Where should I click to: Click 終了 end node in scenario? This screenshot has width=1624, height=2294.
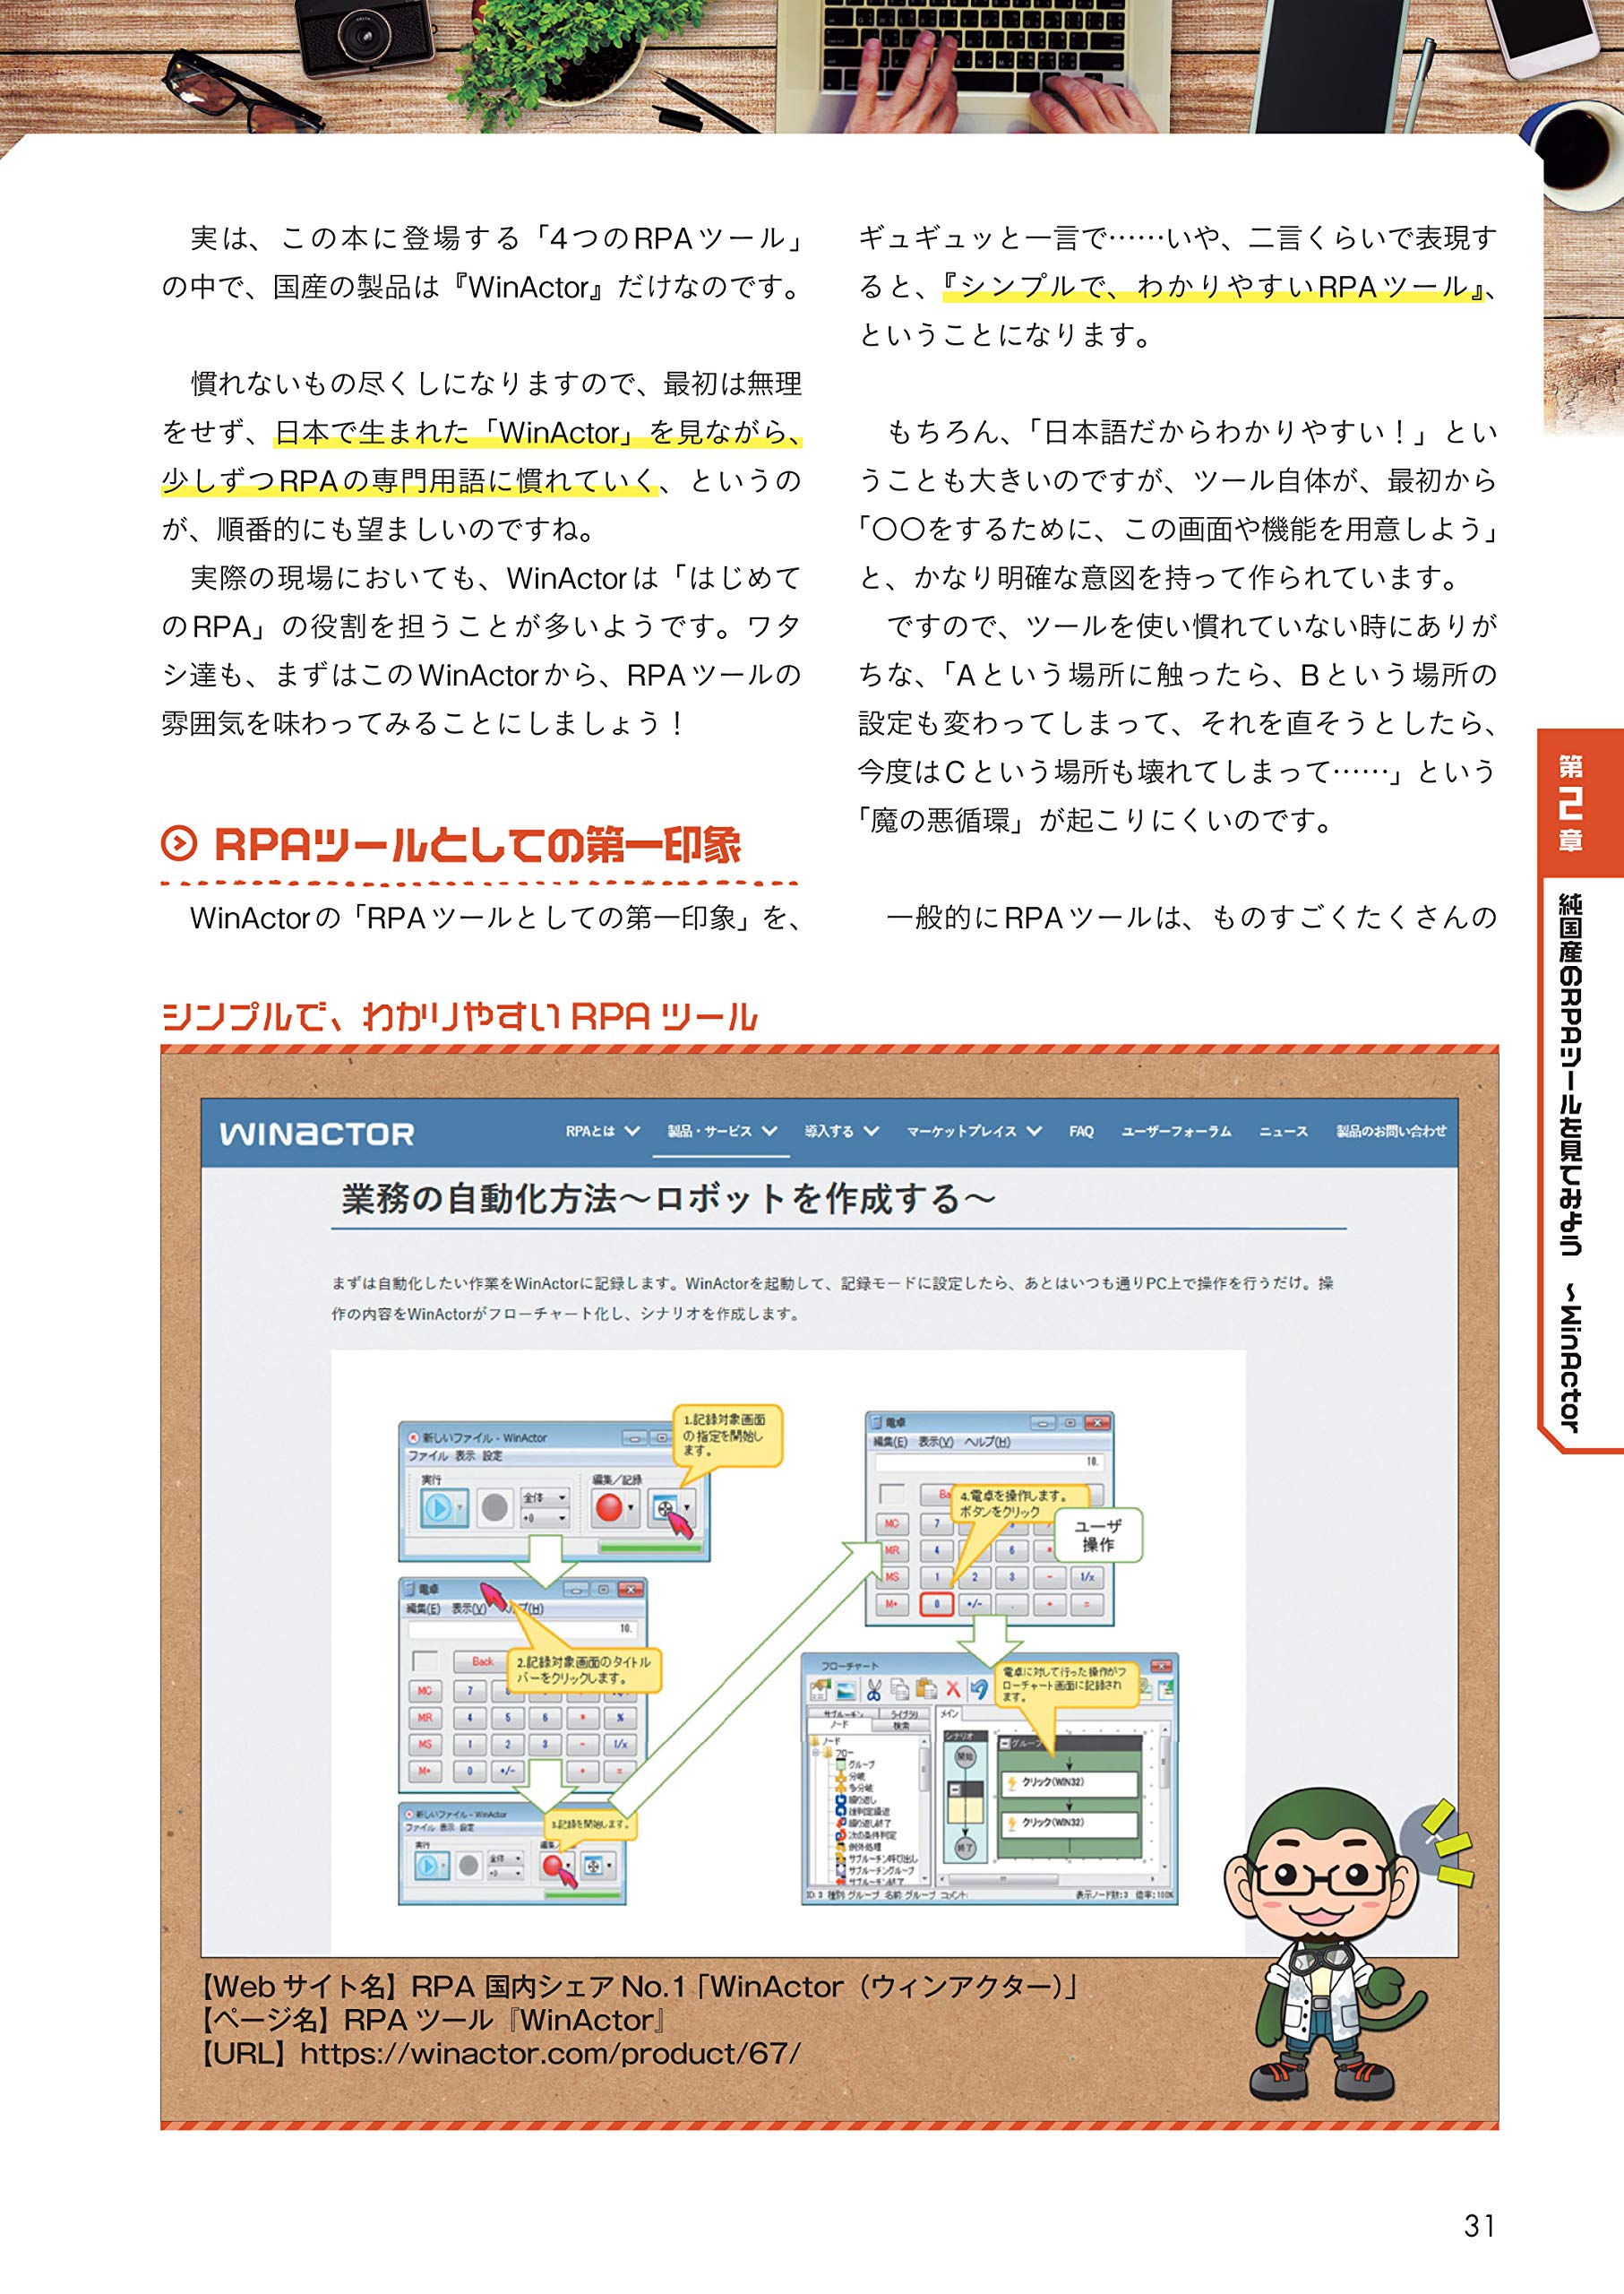click(966, 1849)
